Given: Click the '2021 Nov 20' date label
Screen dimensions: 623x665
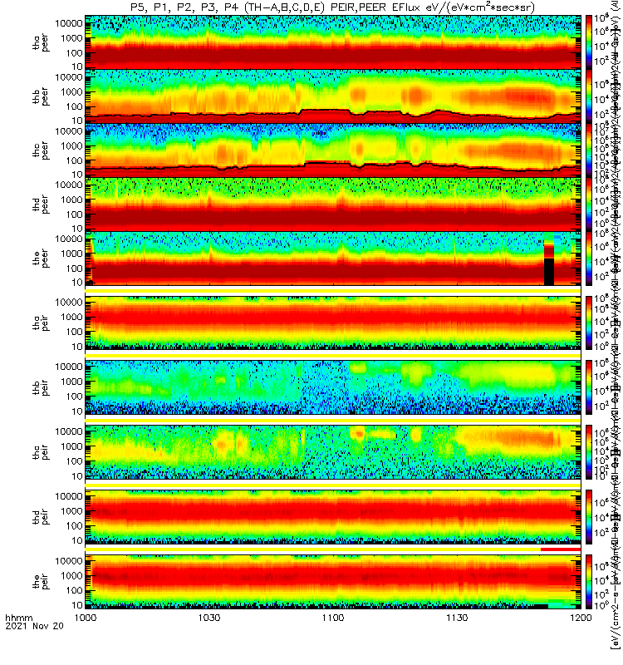Looking at the screenshot, I should 34,626.
